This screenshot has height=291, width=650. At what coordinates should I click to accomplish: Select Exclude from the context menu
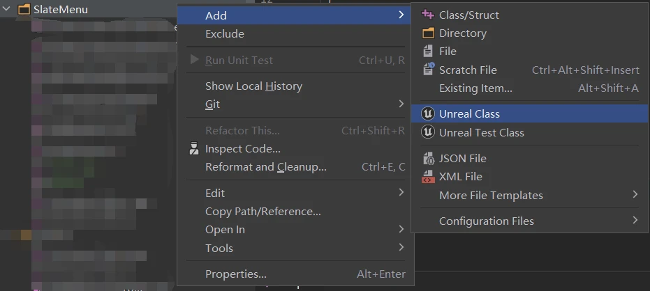coord(225,34)
